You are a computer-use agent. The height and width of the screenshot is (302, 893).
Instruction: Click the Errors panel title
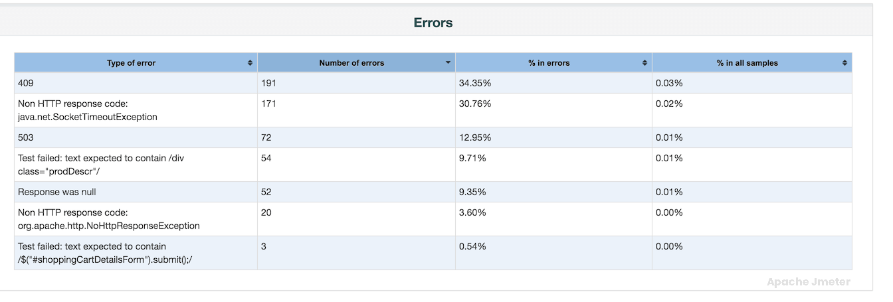point(433,23)
